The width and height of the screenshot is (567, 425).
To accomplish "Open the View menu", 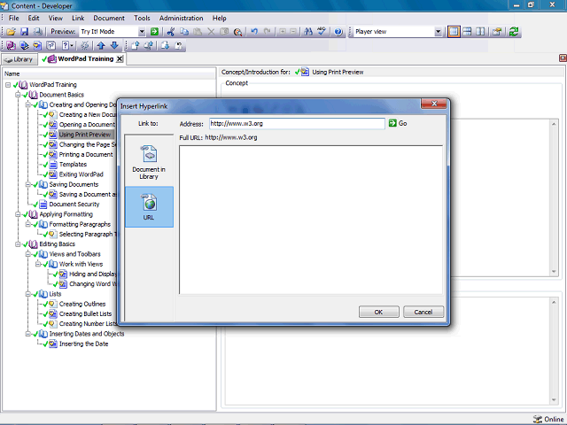I will click(55, 18).
